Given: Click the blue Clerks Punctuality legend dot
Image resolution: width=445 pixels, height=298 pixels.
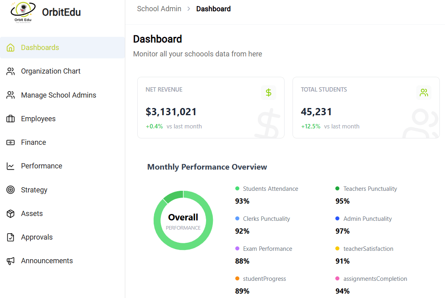Looking at the screenshot, I should 238,218.
